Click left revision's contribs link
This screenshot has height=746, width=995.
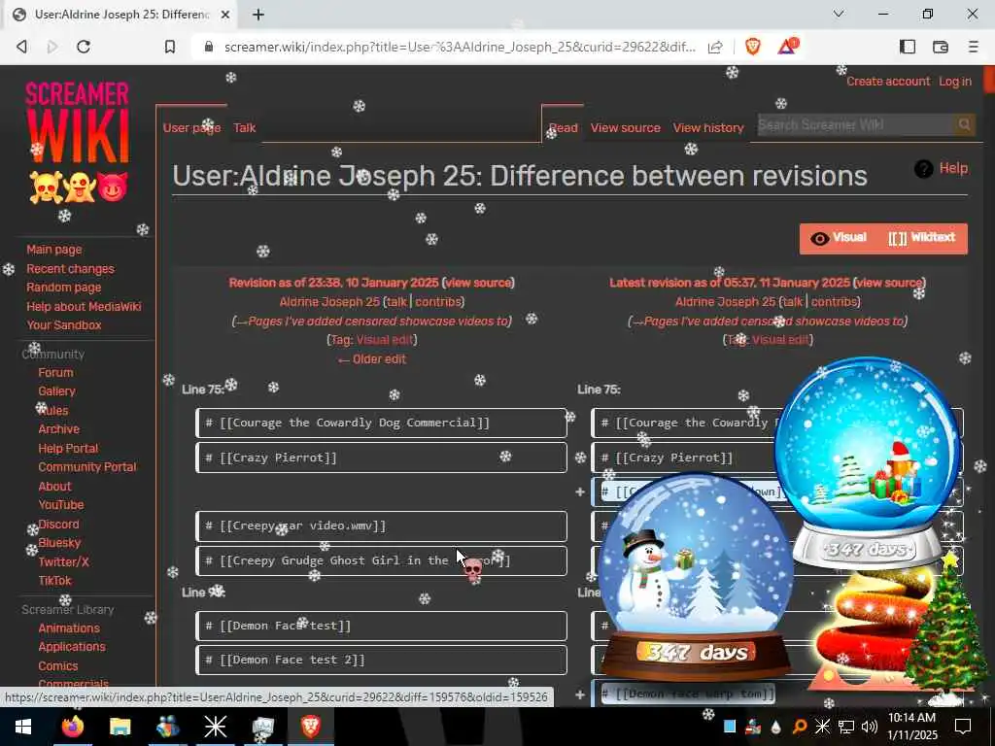pos(438,302)
